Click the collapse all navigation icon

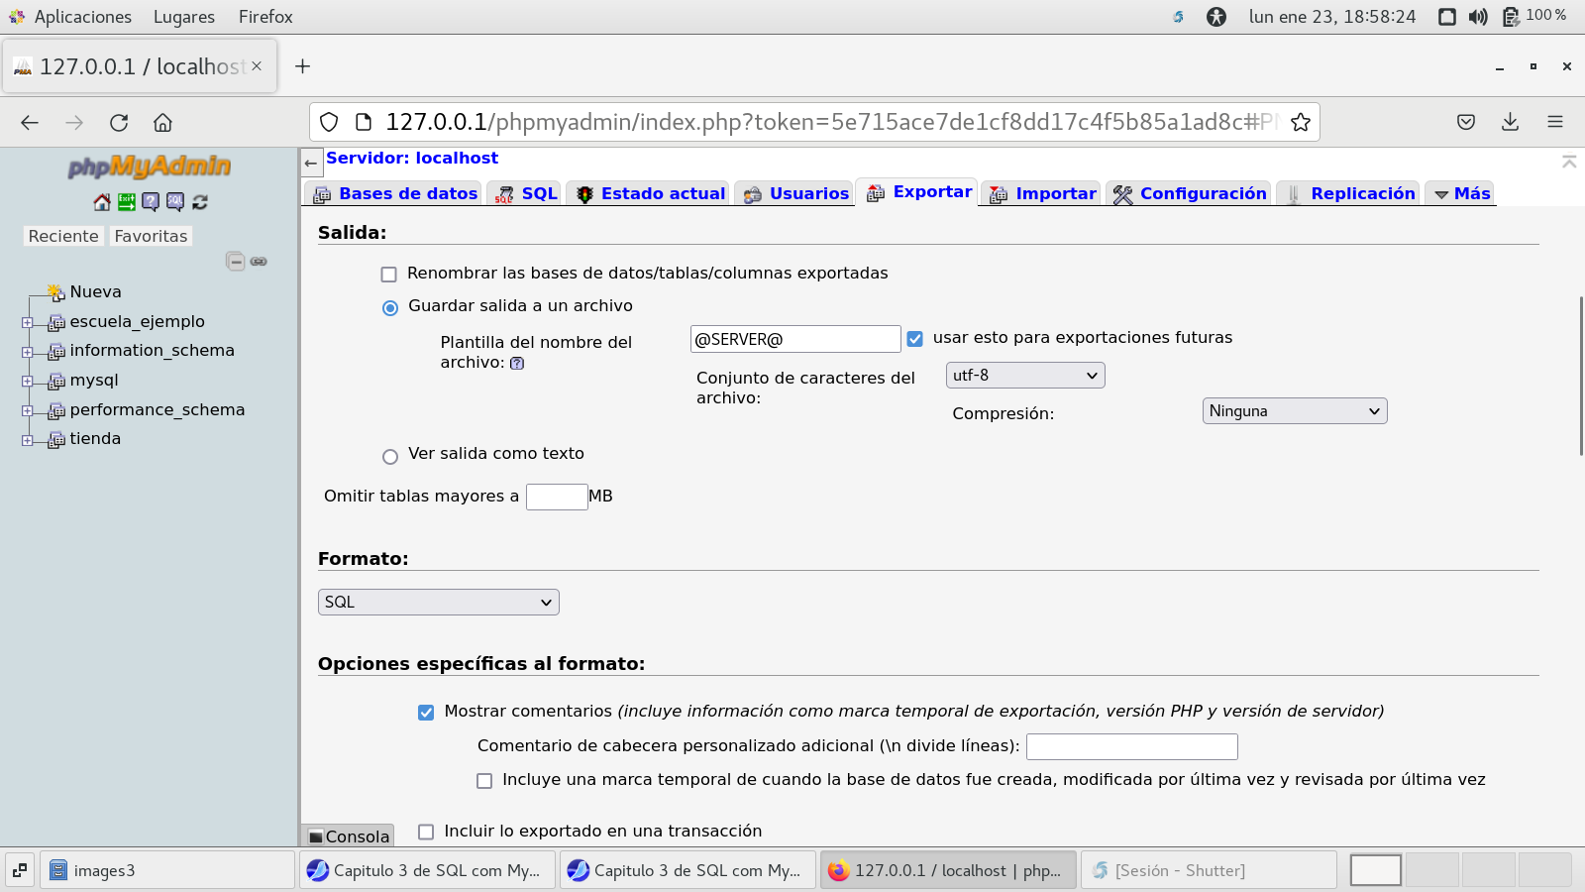pyautogui.click(x=235, y=262)
